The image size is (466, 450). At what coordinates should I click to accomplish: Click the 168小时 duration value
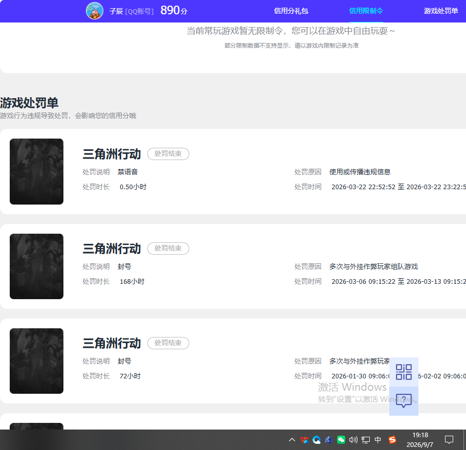click(132, 281)
